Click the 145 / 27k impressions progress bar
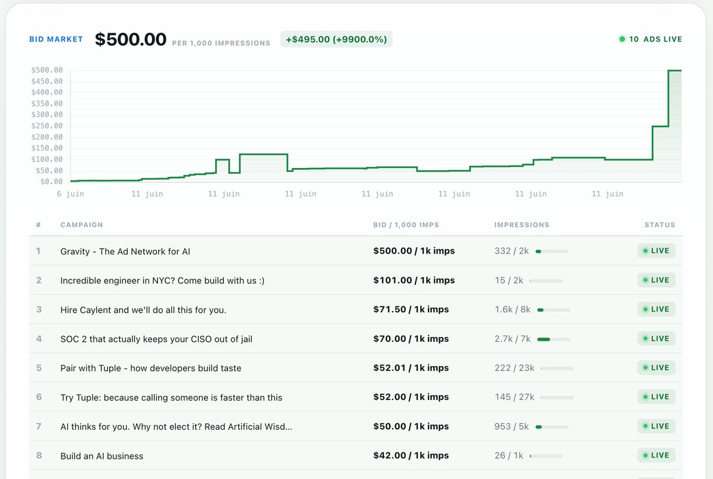713x479 pixels. (557, 397)
